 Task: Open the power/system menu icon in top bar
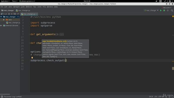tap(170, 1)
